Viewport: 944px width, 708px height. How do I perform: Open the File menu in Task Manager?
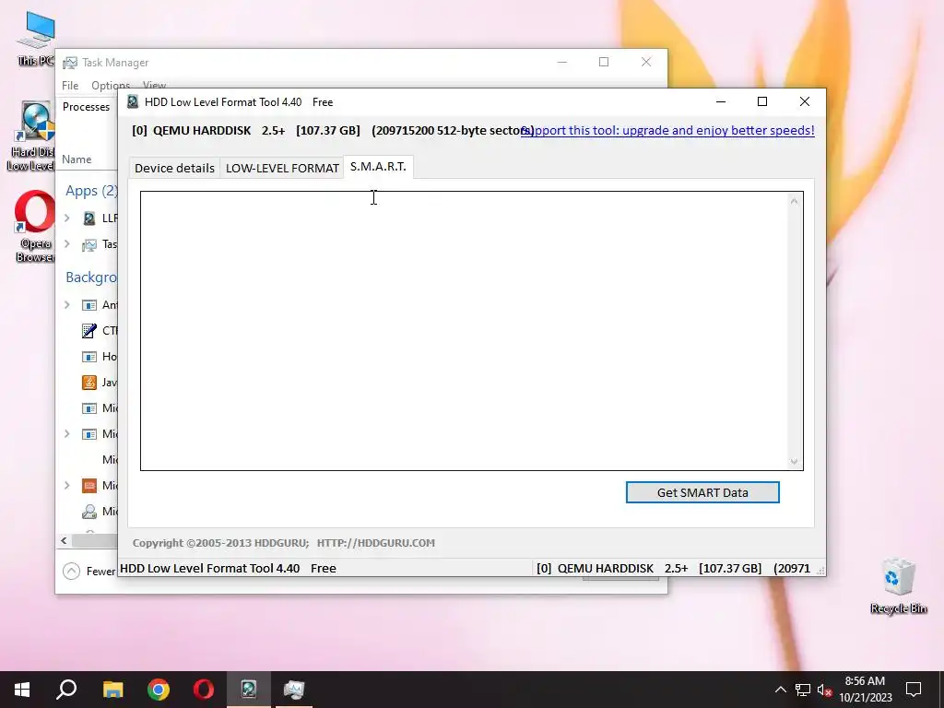click(x=70, y=86)
